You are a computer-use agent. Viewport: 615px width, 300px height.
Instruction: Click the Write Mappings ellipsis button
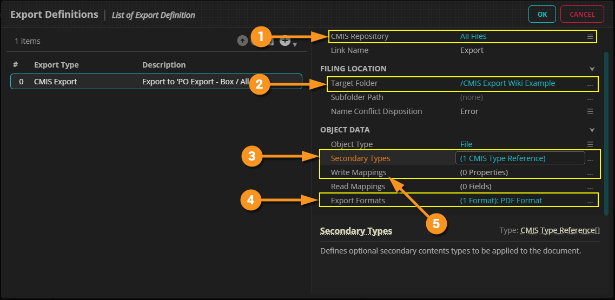pos(590,173)
